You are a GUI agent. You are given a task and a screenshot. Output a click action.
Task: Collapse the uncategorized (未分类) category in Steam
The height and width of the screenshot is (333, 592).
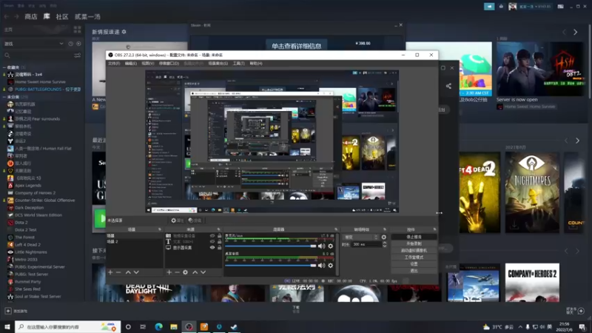tap(4, 97)
